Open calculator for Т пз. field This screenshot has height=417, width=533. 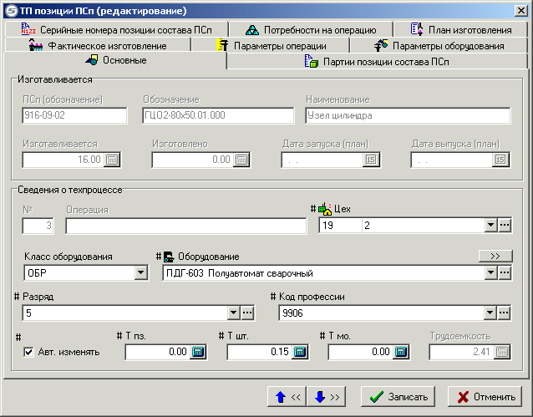198,353
